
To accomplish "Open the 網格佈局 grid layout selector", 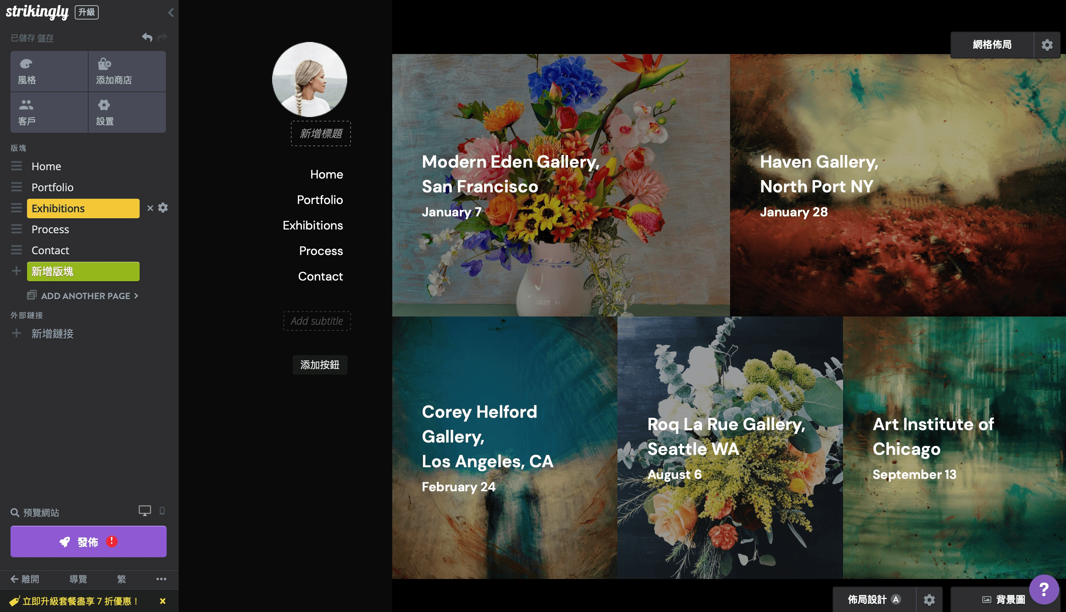I will (992, 45).
